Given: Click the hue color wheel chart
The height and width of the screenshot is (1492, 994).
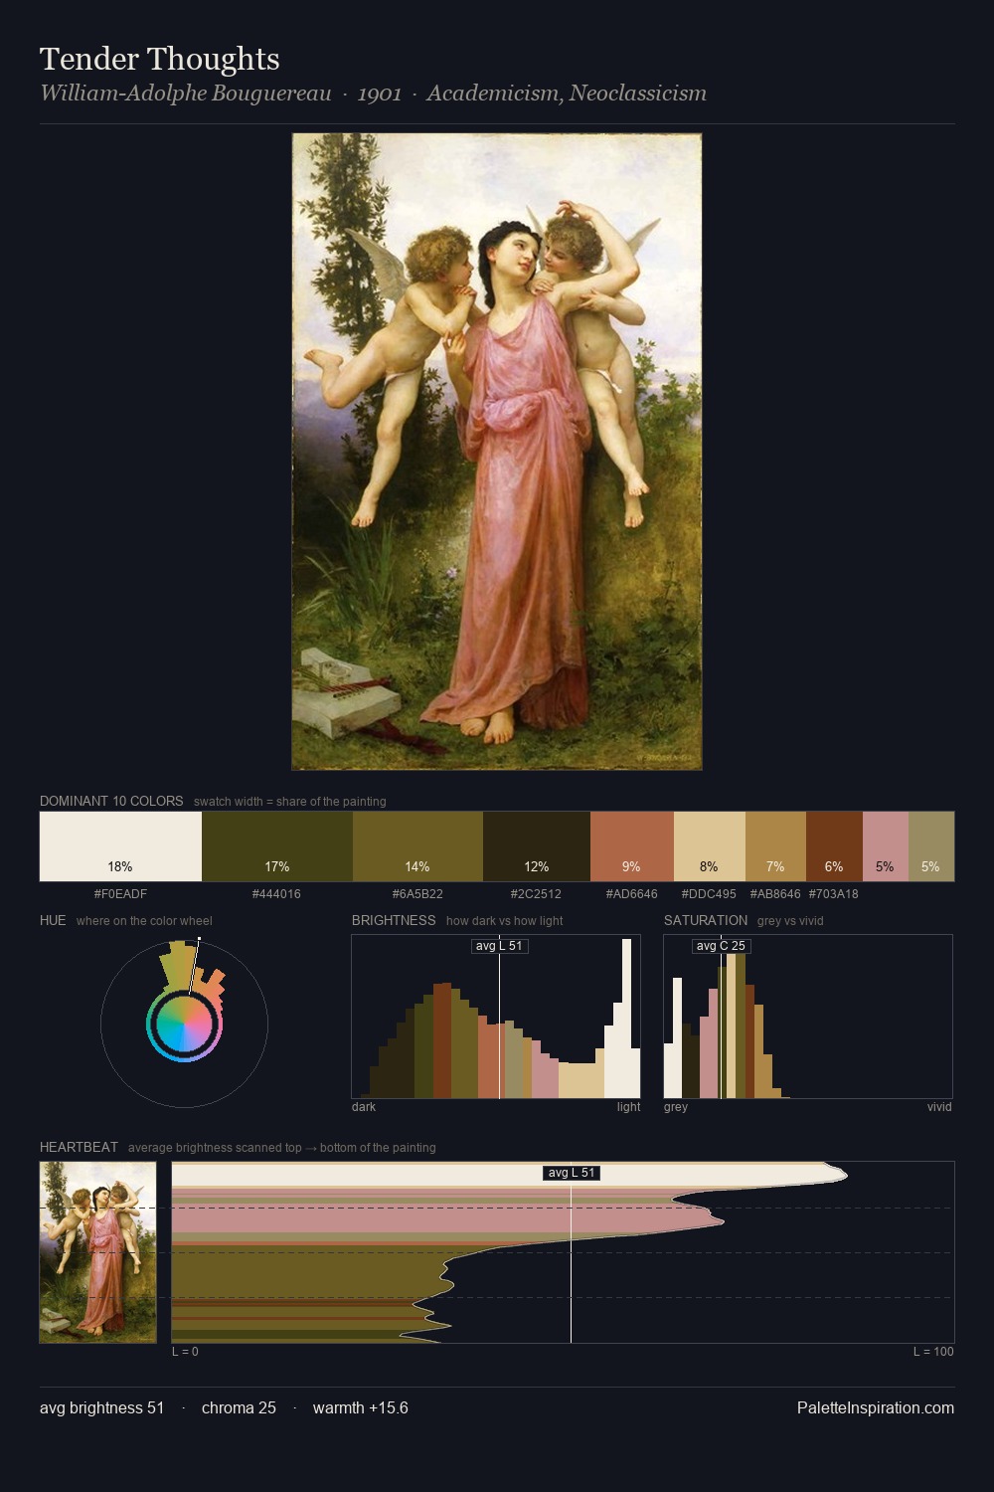Looking at the screenshot, I should [184, 1024].
